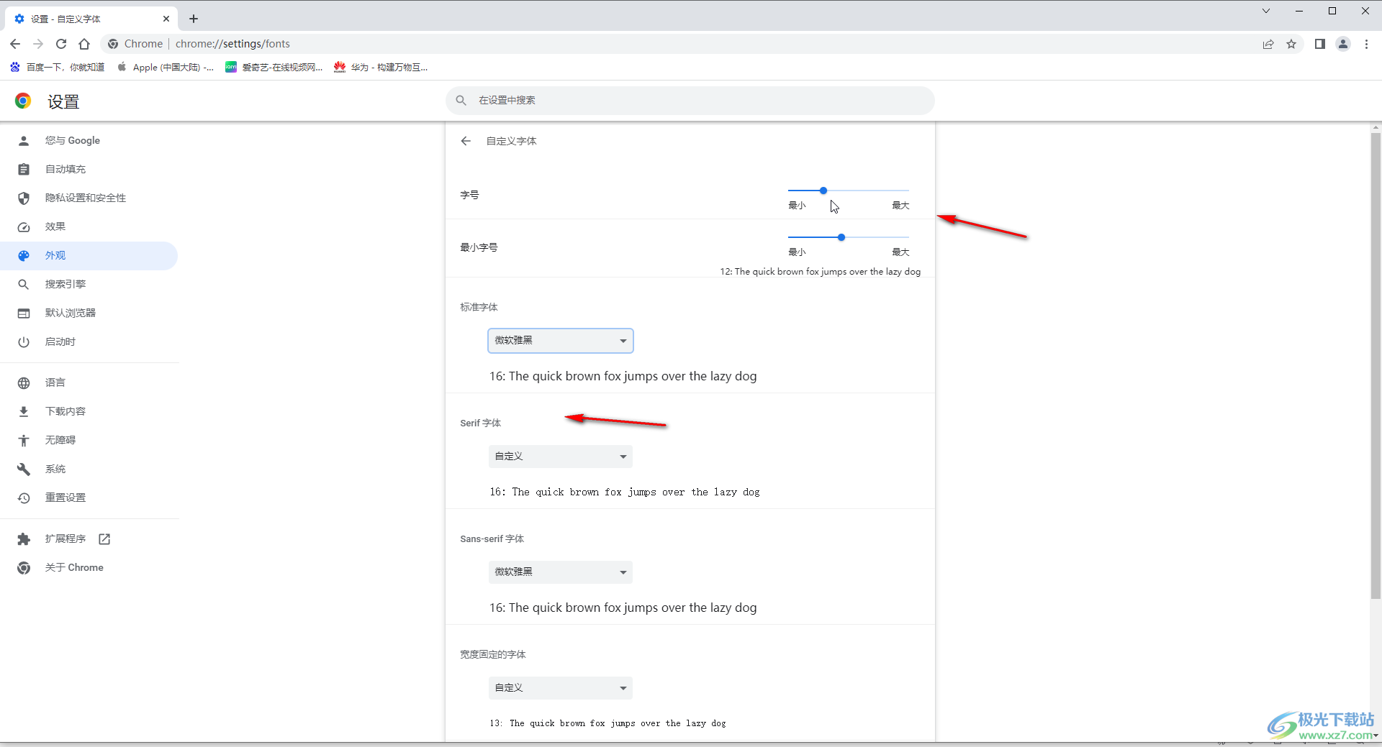Open a new tab with the plus button

(x=194, y=19)
